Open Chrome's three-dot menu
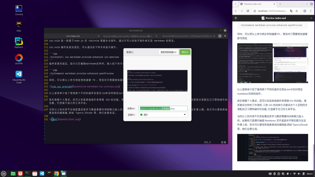Screen dimensions: 315x177 pos(311,11)
